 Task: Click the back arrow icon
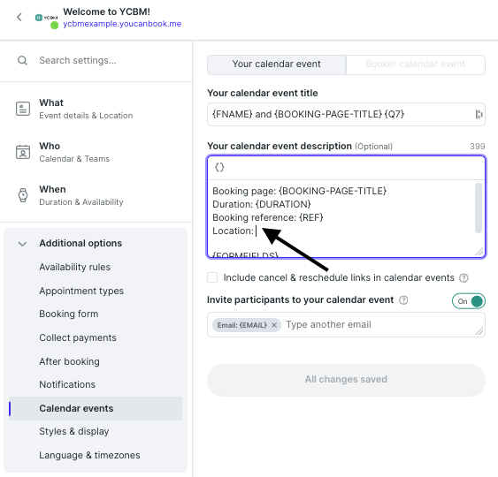pos(19,17)
